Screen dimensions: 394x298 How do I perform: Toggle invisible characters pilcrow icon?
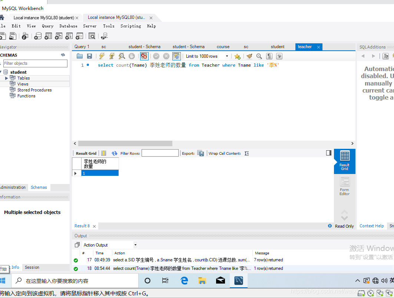click(x=269, y=56)
